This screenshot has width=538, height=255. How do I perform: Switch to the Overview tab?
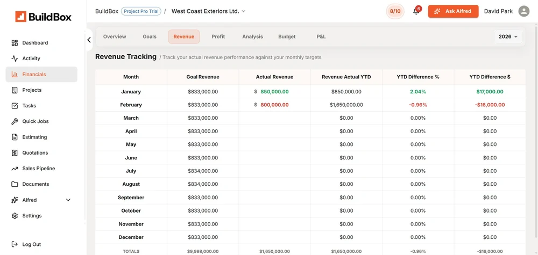[115, 37]
